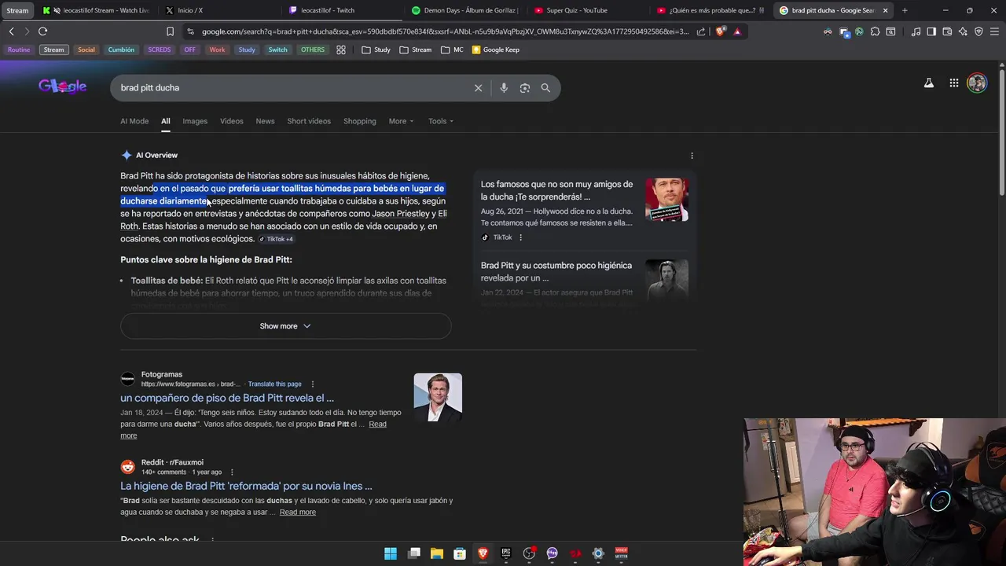Toggle the browser sidebar panel icon
This screenshot has height=566, width=1006.
931,31
